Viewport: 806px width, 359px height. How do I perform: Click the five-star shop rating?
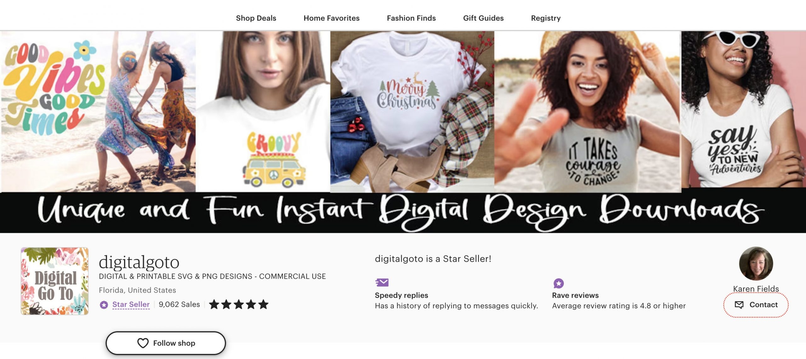(x=239, y=305)
